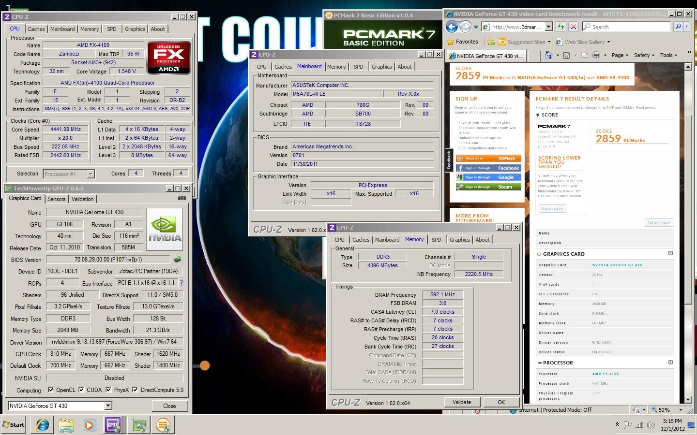
Task: Click the Print icon in IE
Action: (597, 55)
